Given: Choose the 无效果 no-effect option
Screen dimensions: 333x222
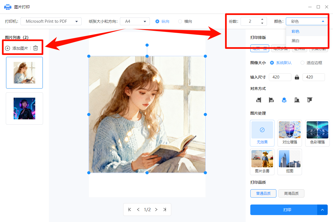Looking at the screenshot, I should click(x=262, y=133).
